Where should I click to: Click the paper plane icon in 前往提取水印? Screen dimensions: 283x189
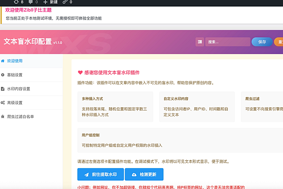pyautogui.click(x=86, y=175)
